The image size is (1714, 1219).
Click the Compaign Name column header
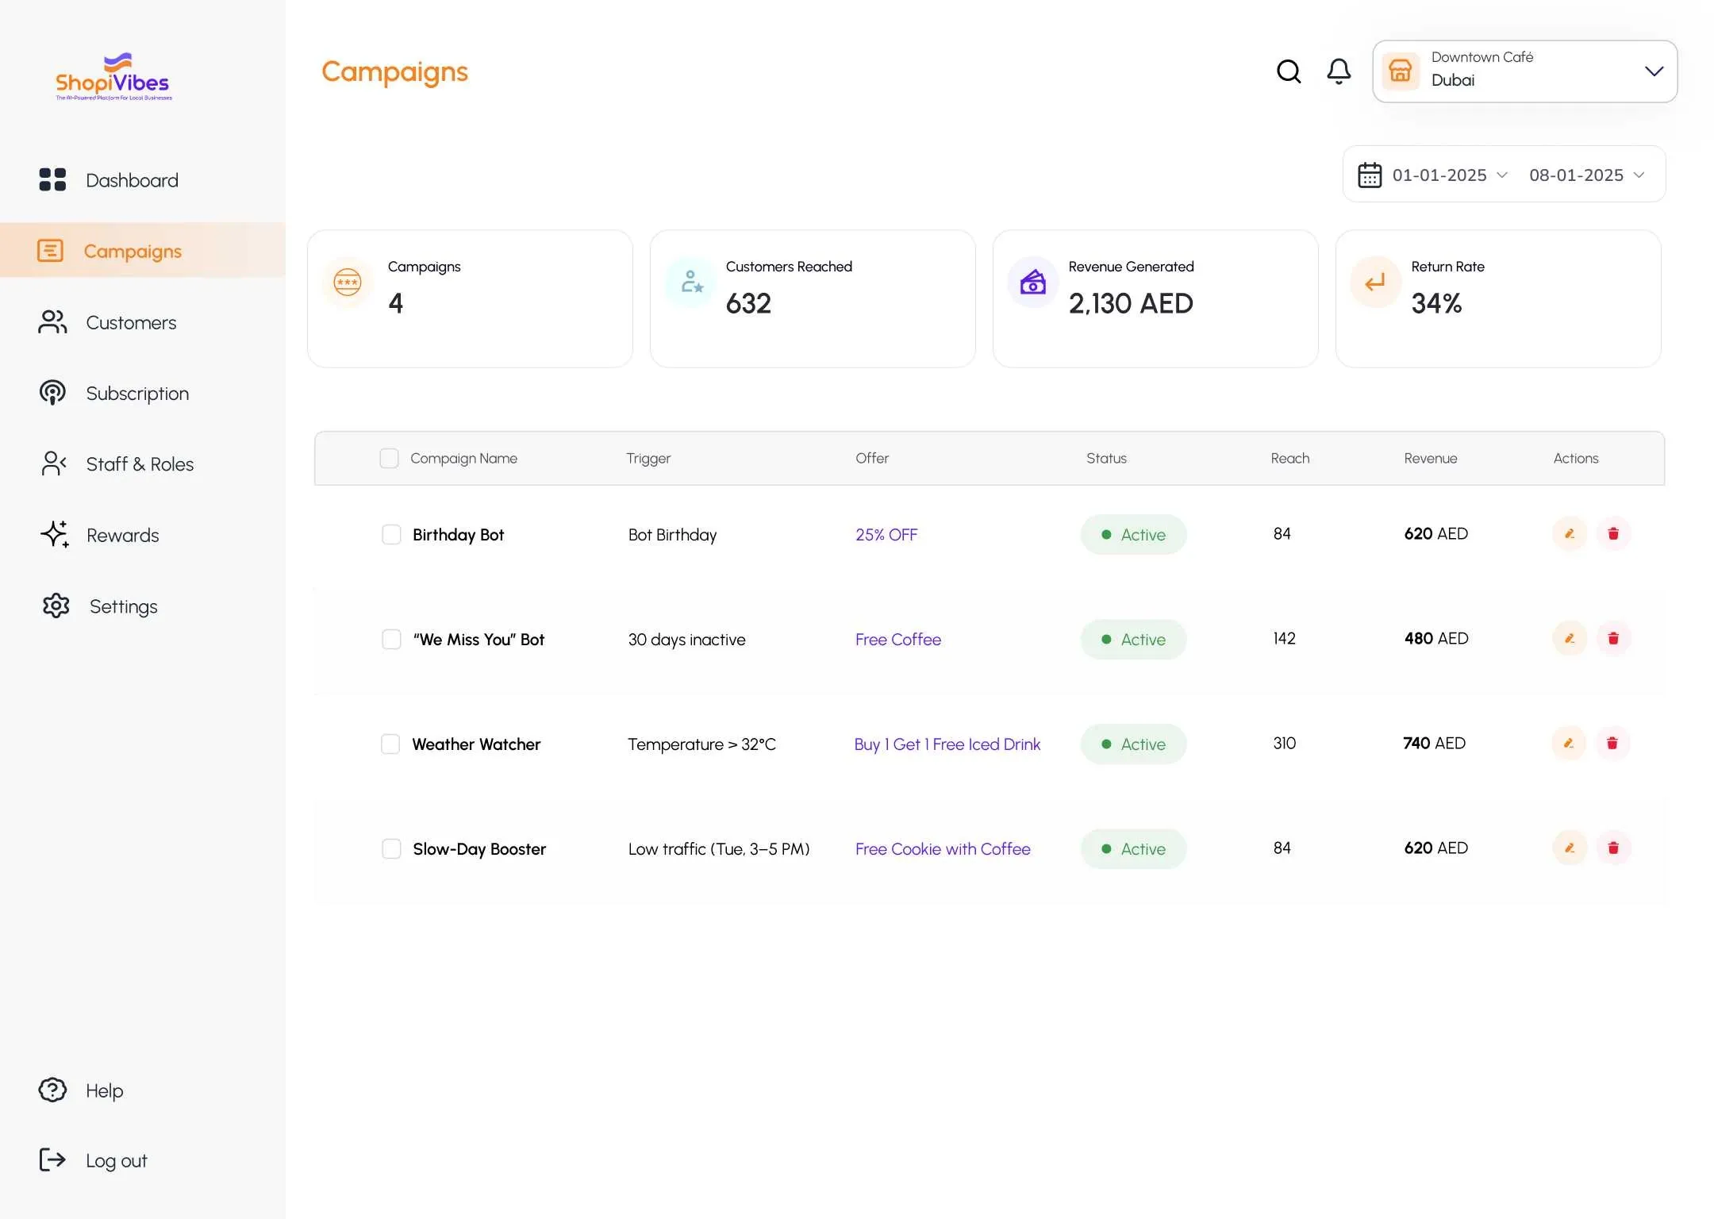pos(463,458)
